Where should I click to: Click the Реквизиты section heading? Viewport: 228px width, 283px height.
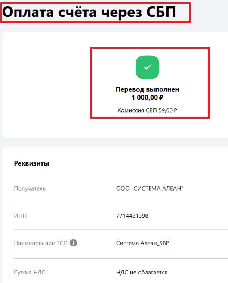31,163
